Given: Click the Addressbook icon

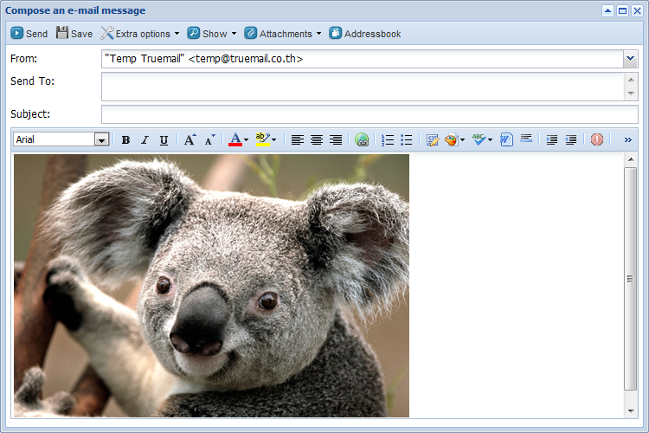Looking at the screenshot, I should [x=335, y=33].
